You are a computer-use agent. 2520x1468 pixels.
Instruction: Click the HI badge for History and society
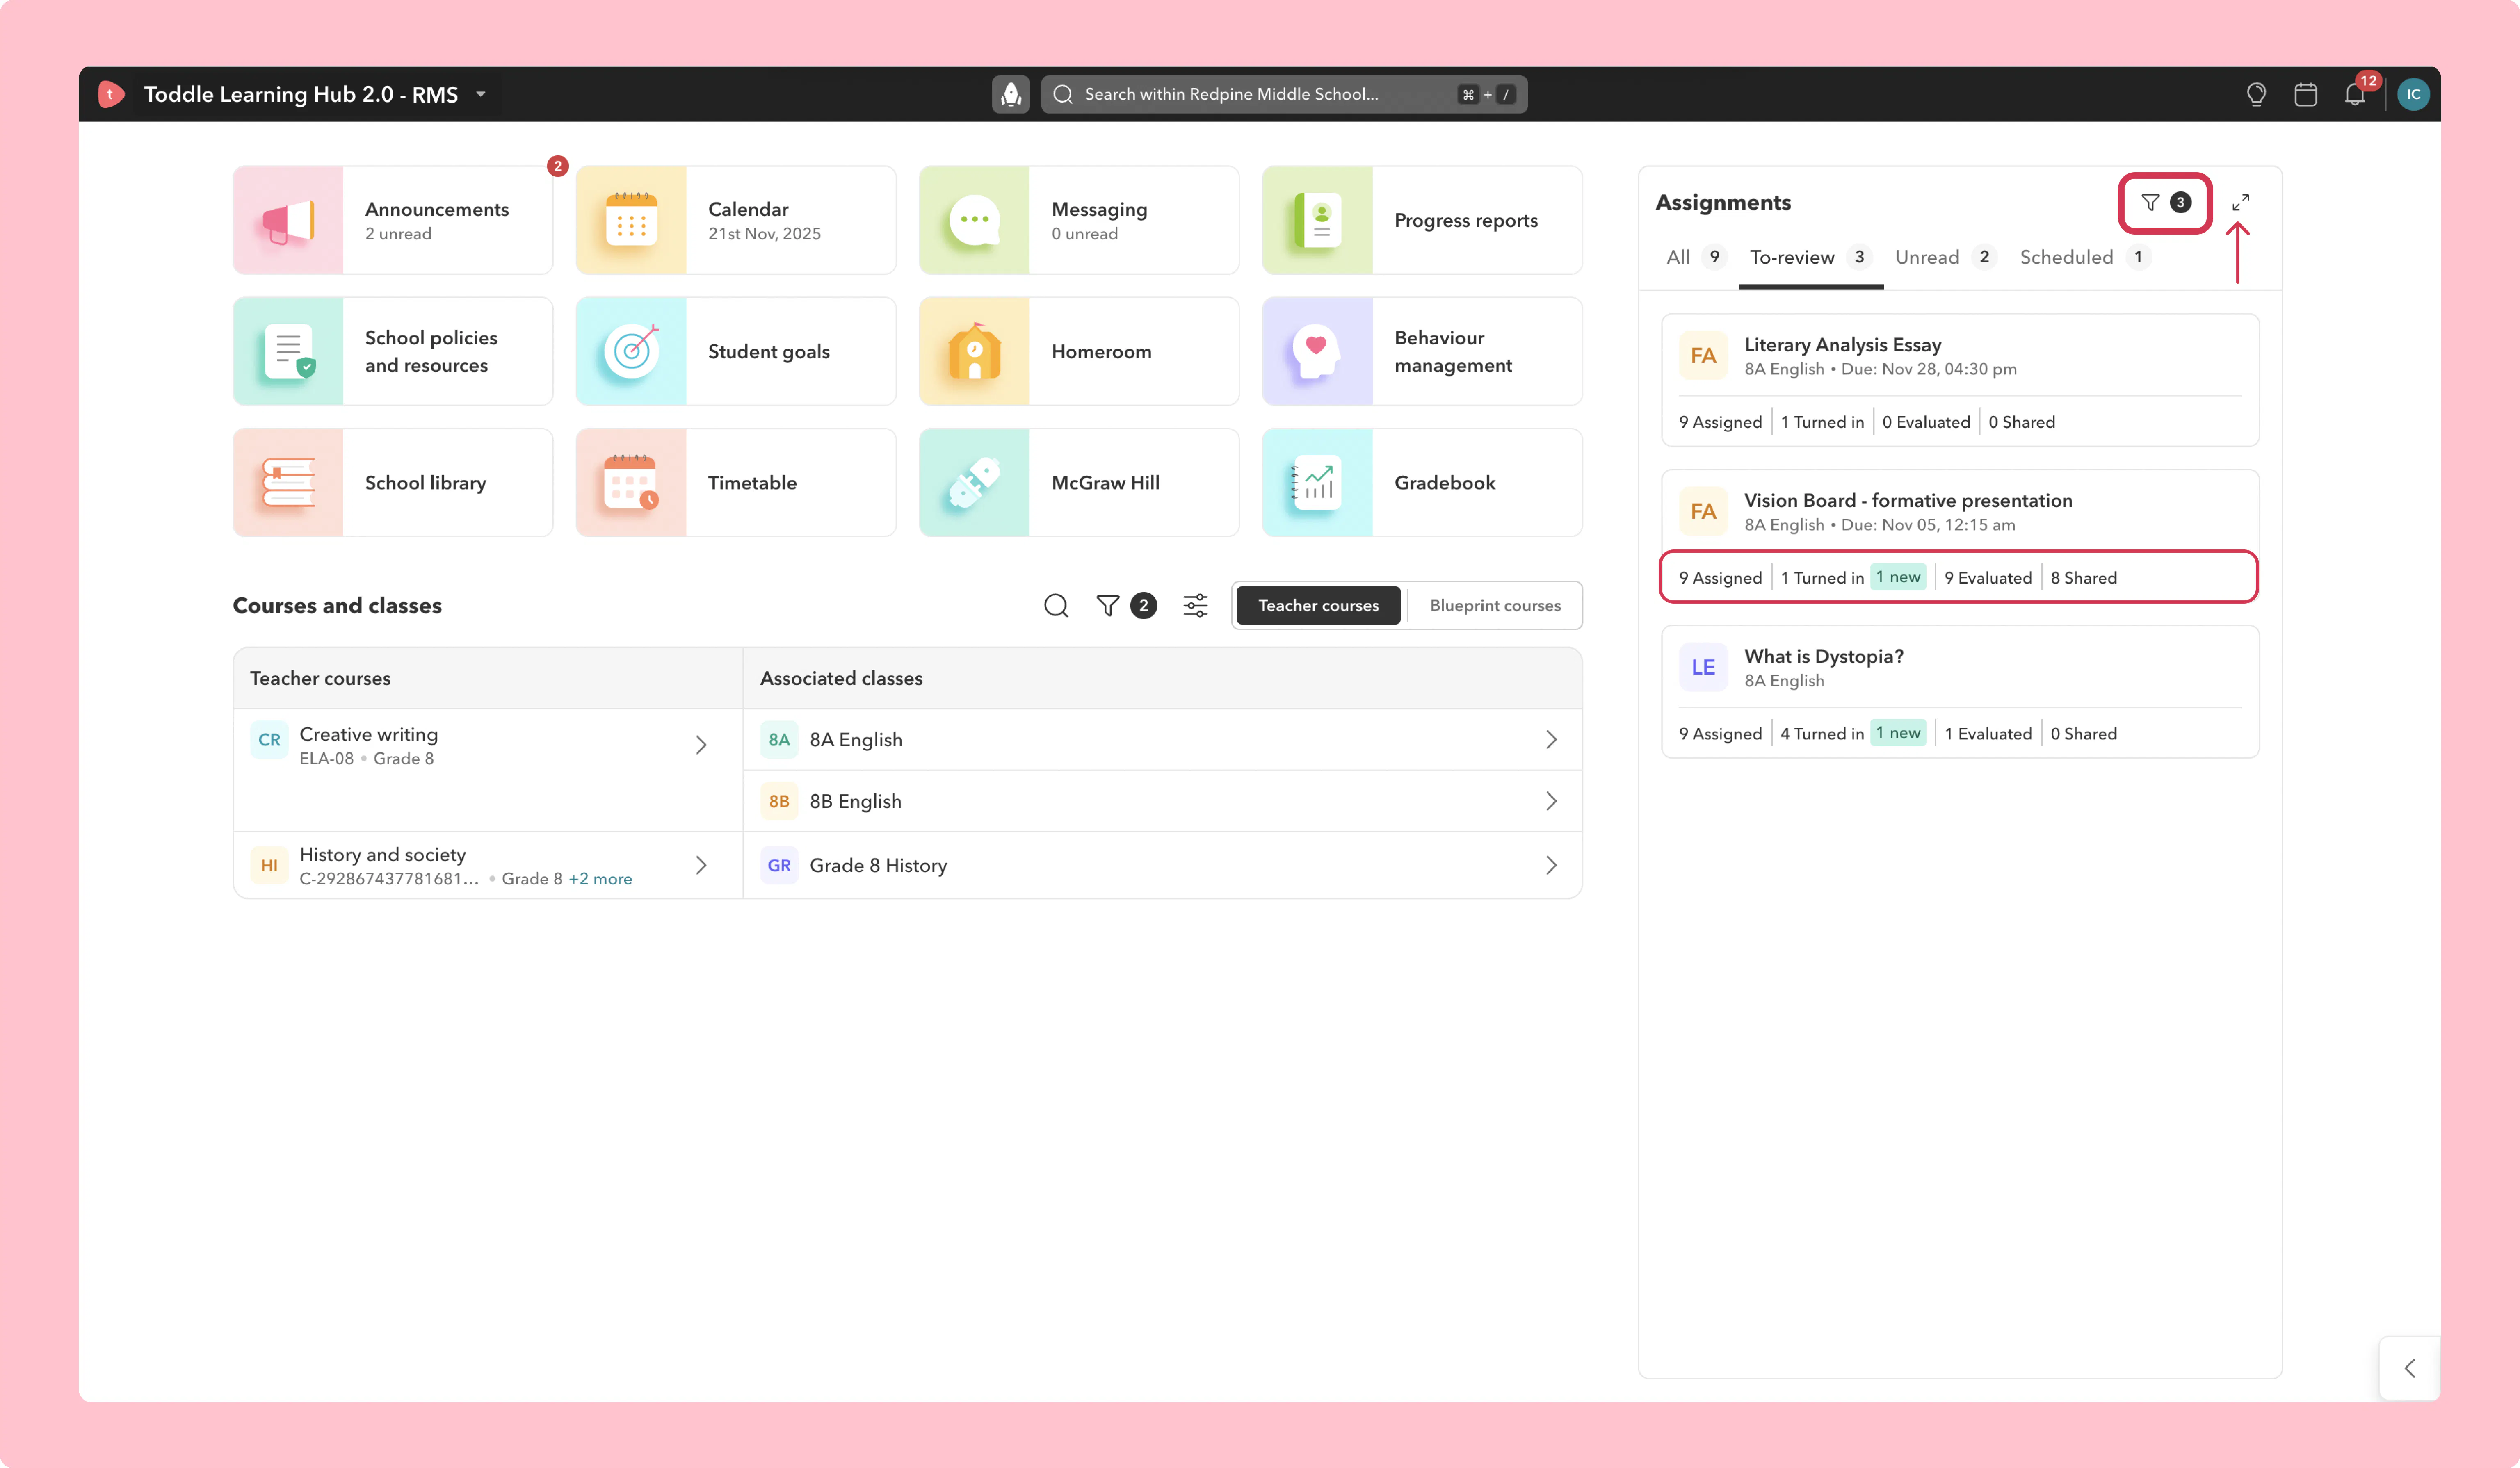click(269, 865)
